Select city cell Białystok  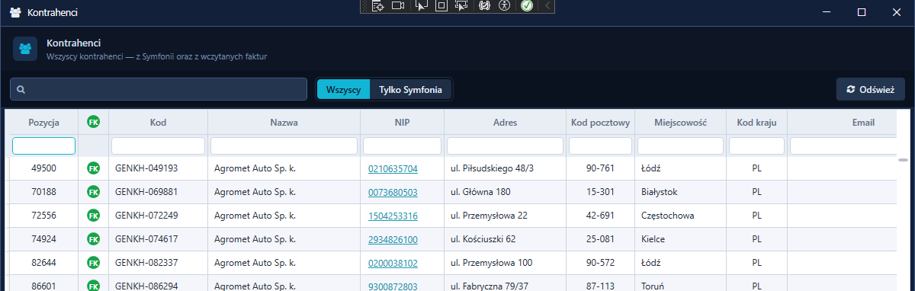tap(680, 192)
